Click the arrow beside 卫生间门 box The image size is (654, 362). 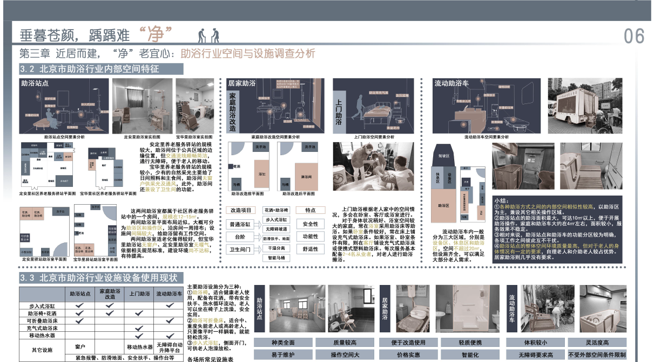click(x=258, y=249)
